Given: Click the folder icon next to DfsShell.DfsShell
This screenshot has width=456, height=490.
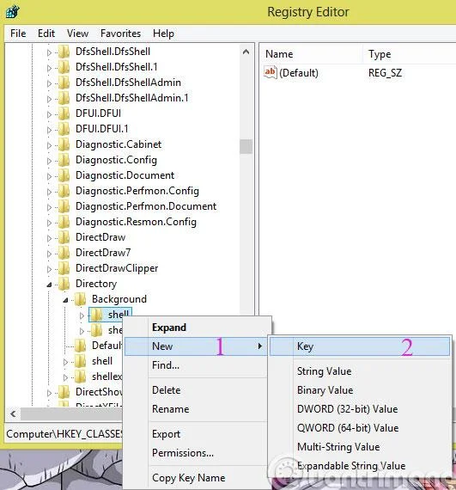Looking at the screenshot, I should (x=64, y=52).
